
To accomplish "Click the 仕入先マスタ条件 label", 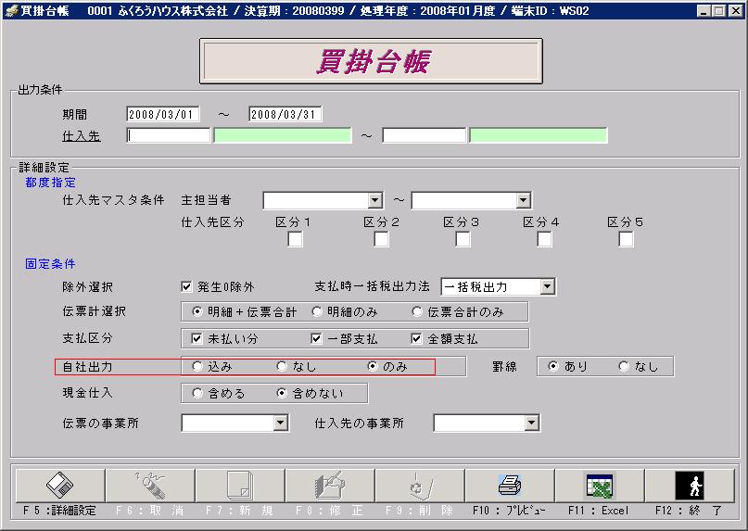I will [113, 200].
